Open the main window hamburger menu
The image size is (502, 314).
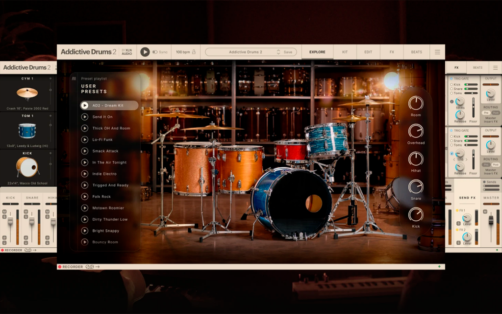(437, 52)
